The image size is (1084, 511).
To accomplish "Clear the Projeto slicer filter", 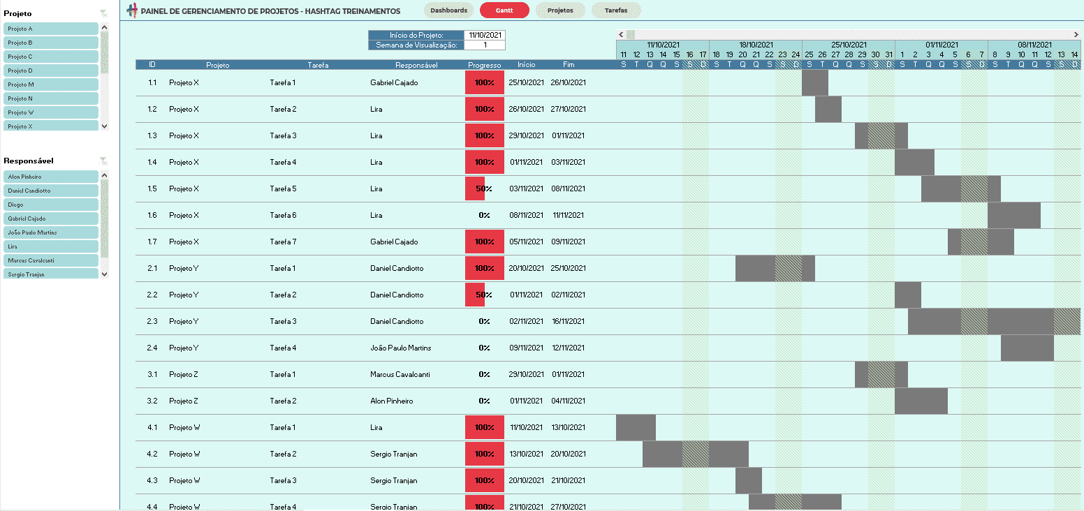I will pyautogui.click(x=103, y=13).
